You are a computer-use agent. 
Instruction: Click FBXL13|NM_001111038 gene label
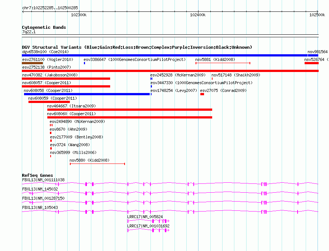point(43,180)
